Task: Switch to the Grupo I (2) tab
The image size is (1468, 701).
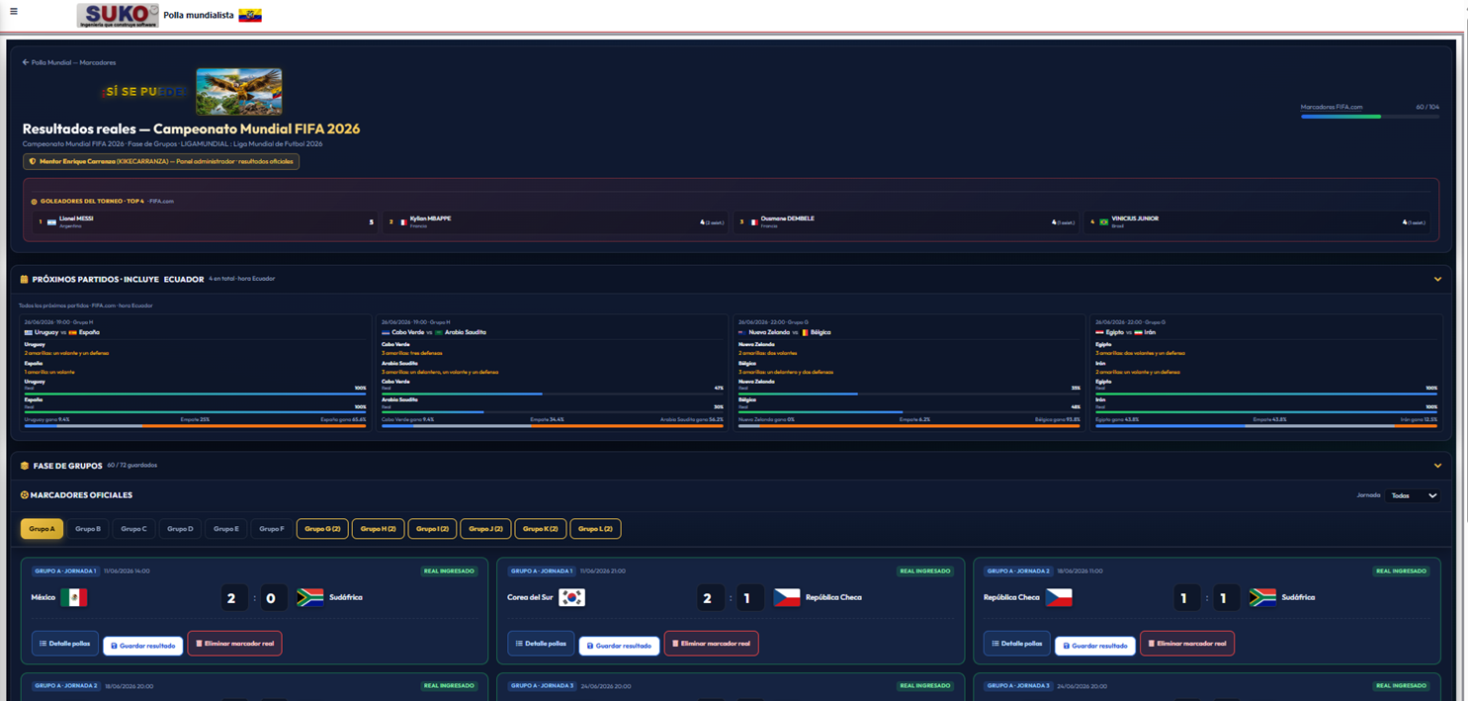Action: pyautogui.click(x=432, y=529)
